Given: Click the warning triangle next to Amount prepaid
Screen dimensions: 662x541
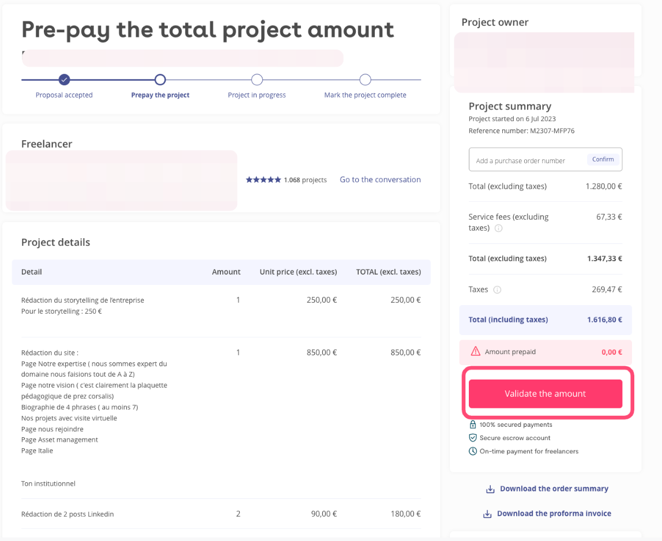Looking at the screenshot, I should tap(476, 351).
